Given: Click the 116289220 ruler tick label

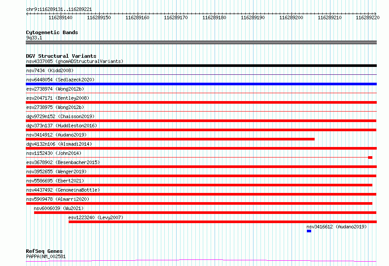Looking at the screenshot, I should [x=368, y=17].
